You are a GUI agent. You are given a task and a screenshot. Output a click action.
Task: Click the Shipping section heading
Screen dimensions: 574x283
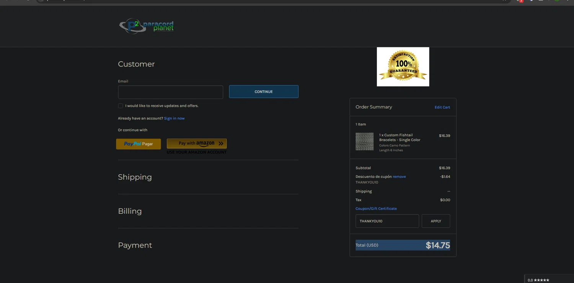click(135, 177)
